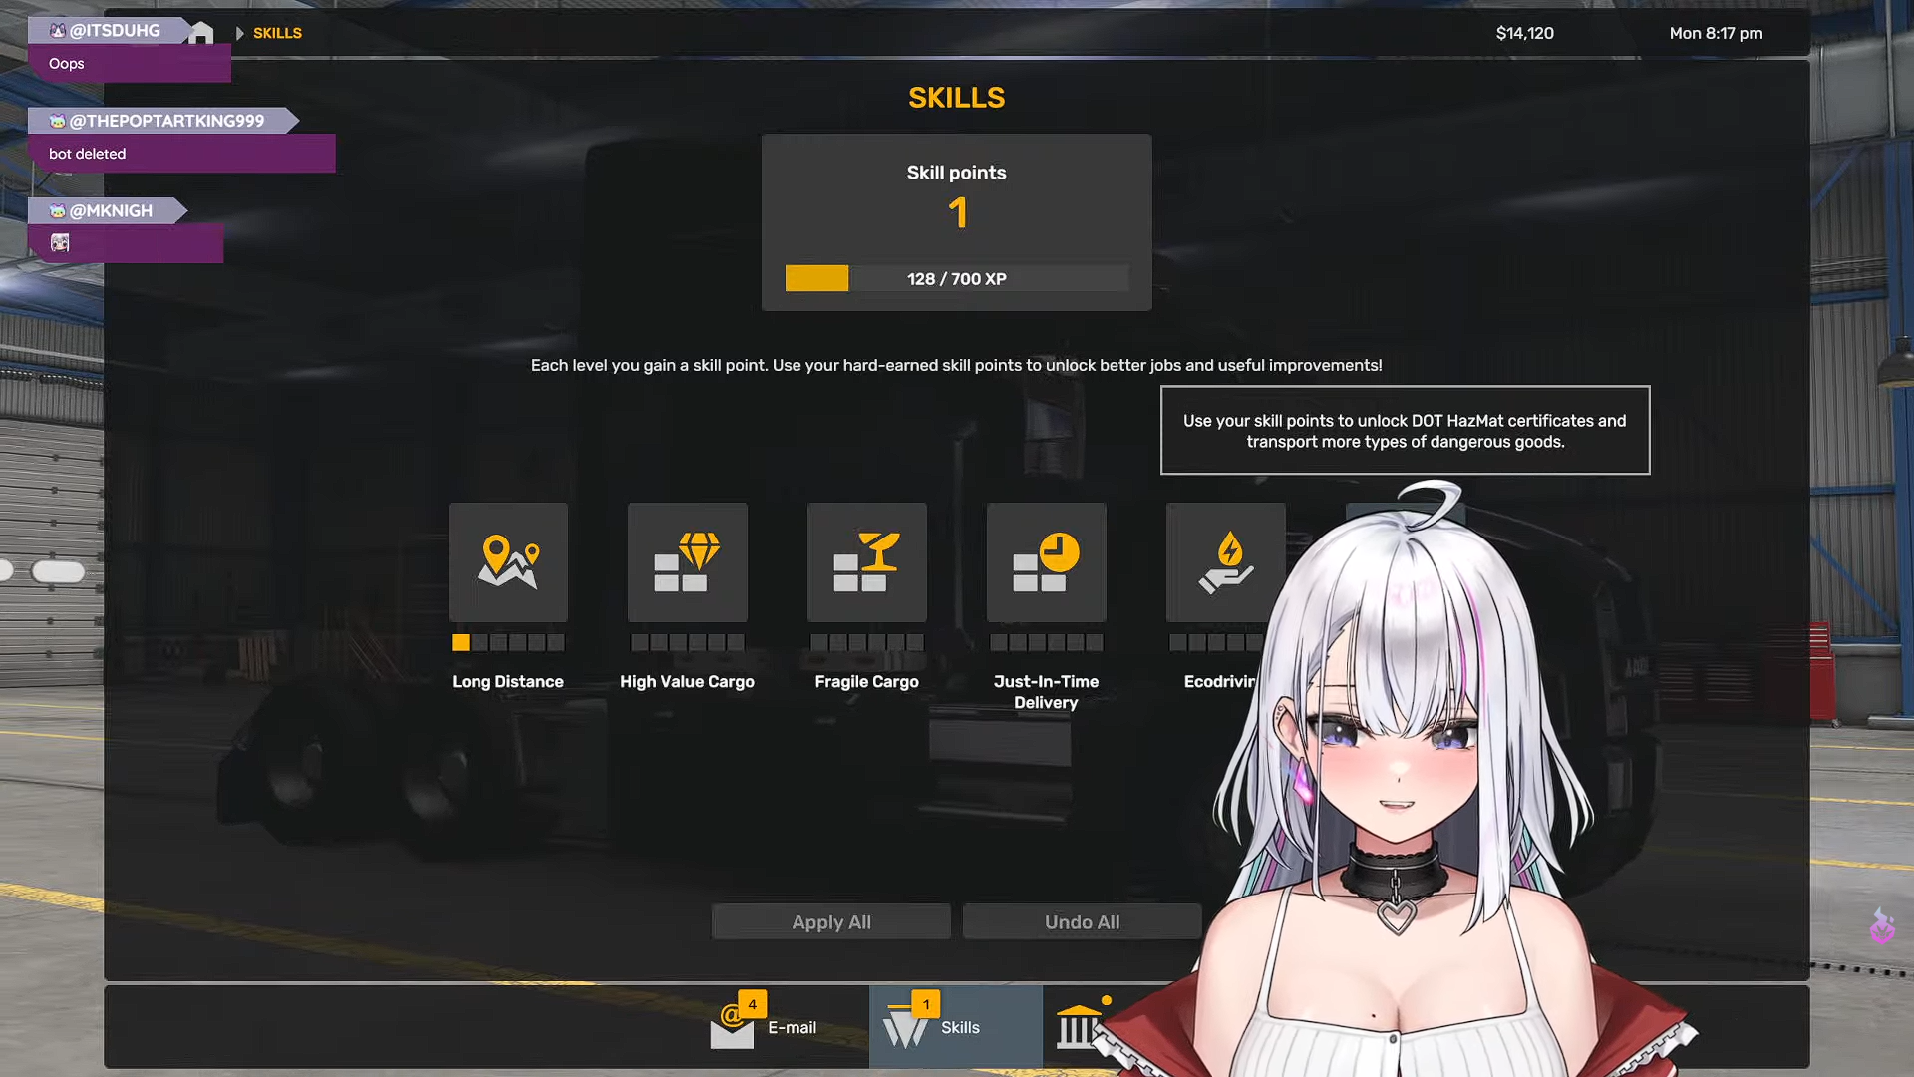The width and height of the screenshot is (1914, 1077).
Task: Click the Apply All button
Action: [x=831, y=922]
